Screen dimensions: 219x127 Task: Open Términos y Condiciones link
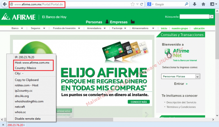coord(181,107)
